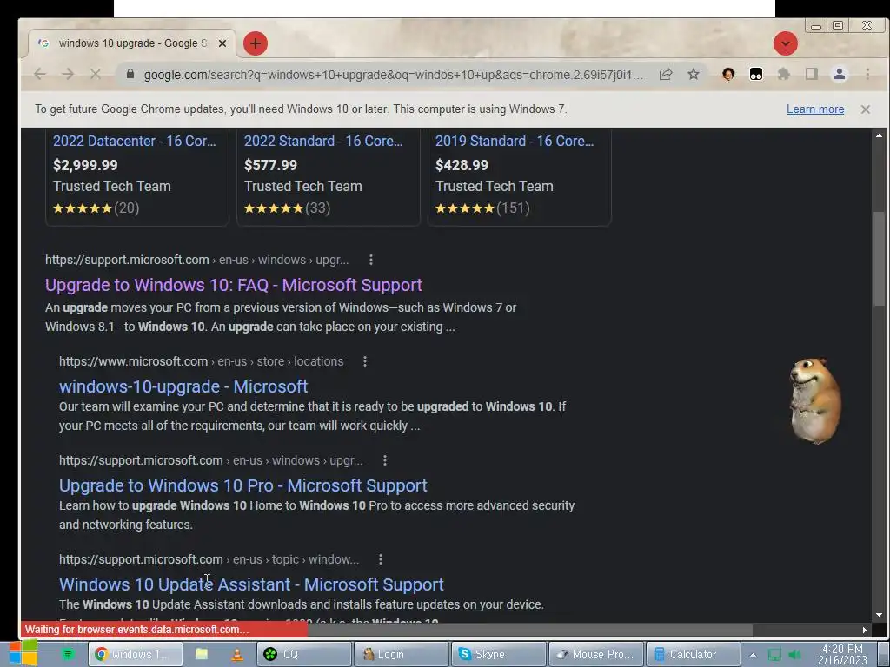Open options for Update Assistant result
The image size is (890, 667).
click(x=381, y=559)
